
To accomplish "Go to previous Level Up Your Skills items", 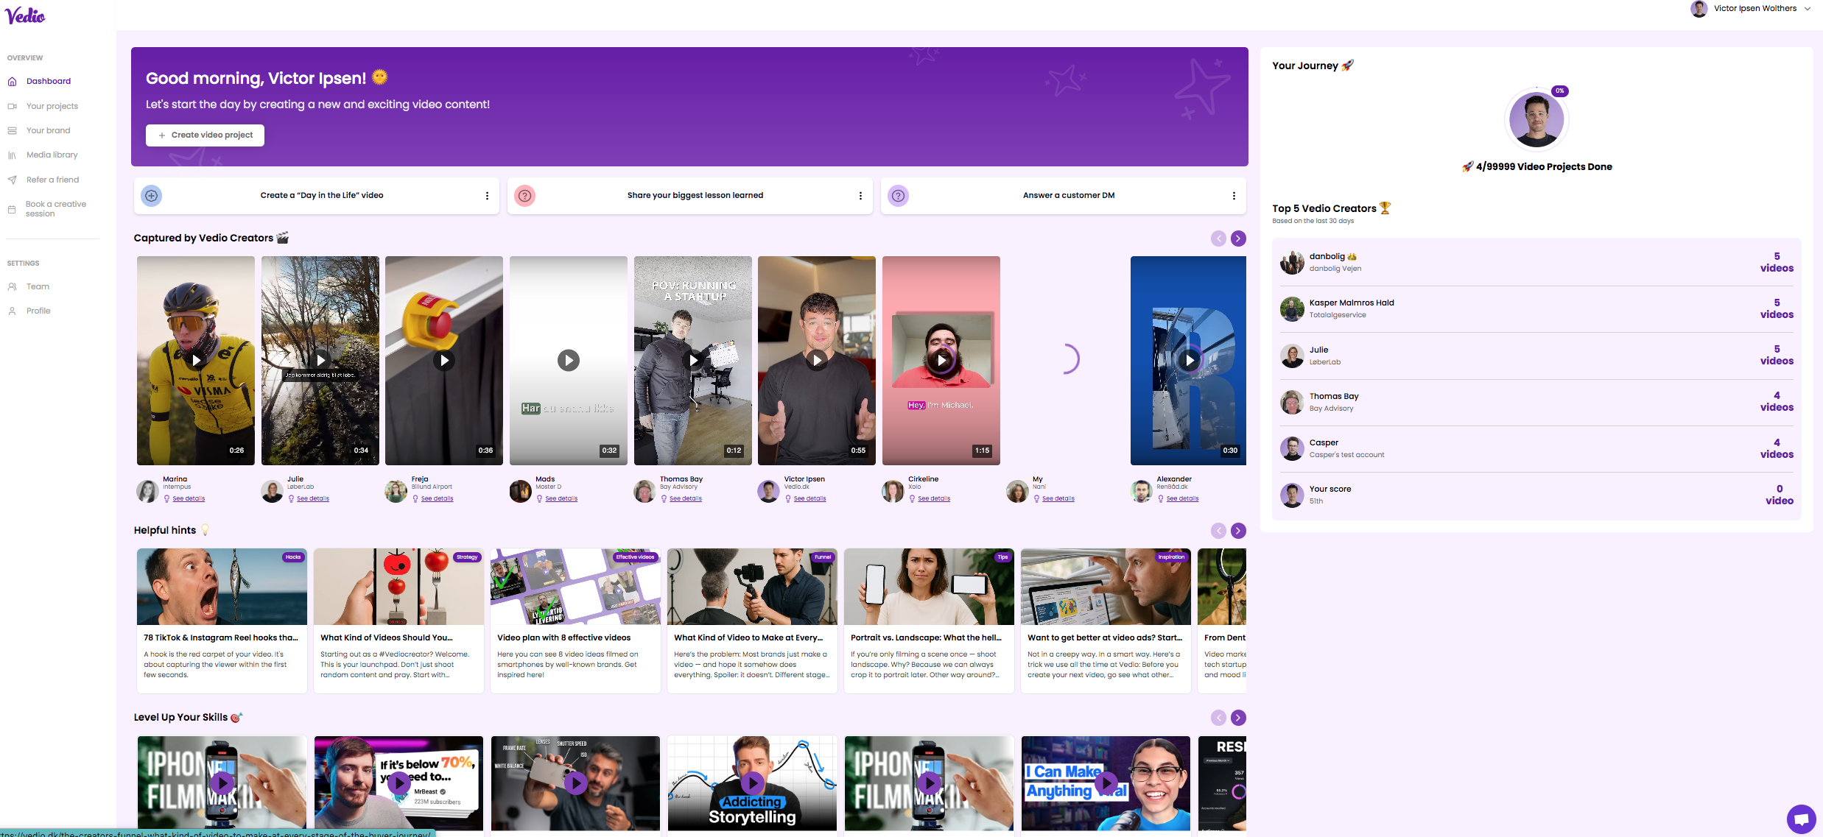I will 1218,718.
